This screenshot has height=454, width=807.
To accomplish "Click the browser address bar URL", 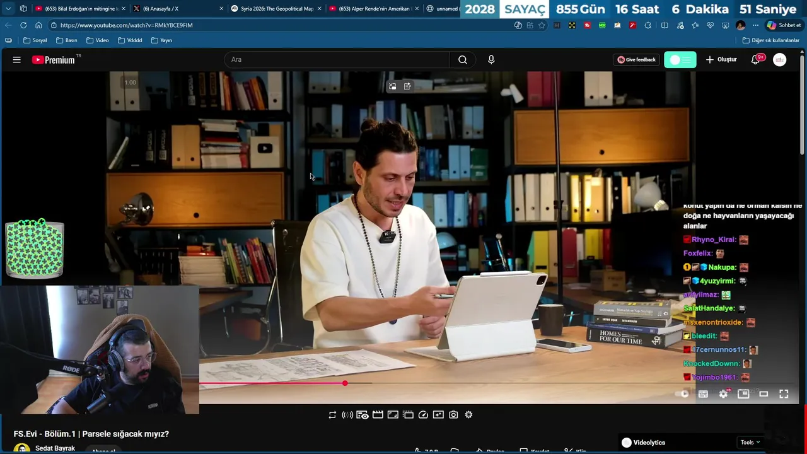I will click(126, 25).
